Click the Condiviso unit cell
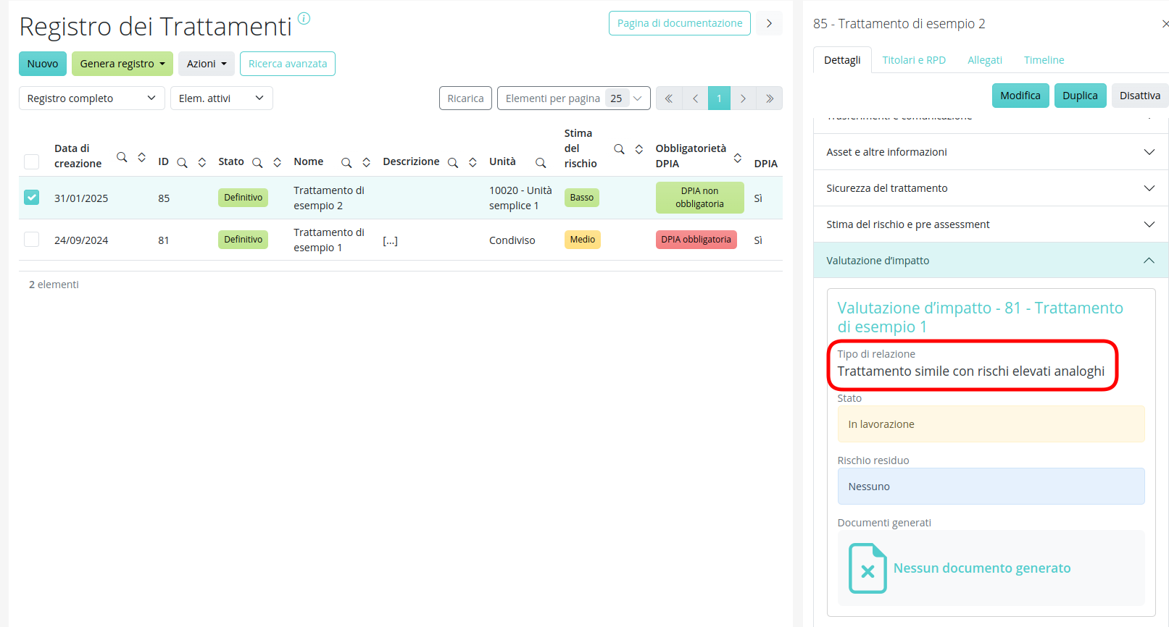Image resolution: width=1169 pixels, height=627 pixels. tap(512, 240)
